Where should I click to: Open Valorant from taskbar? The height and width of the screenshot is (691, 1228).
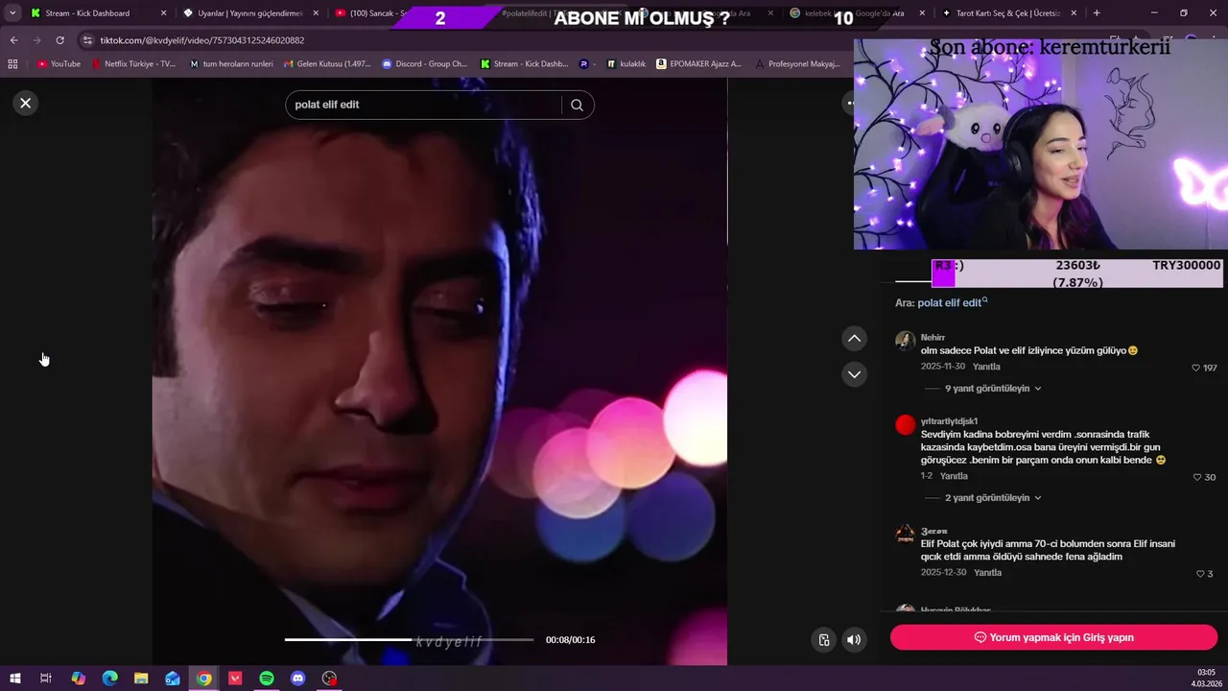[235, 679]
